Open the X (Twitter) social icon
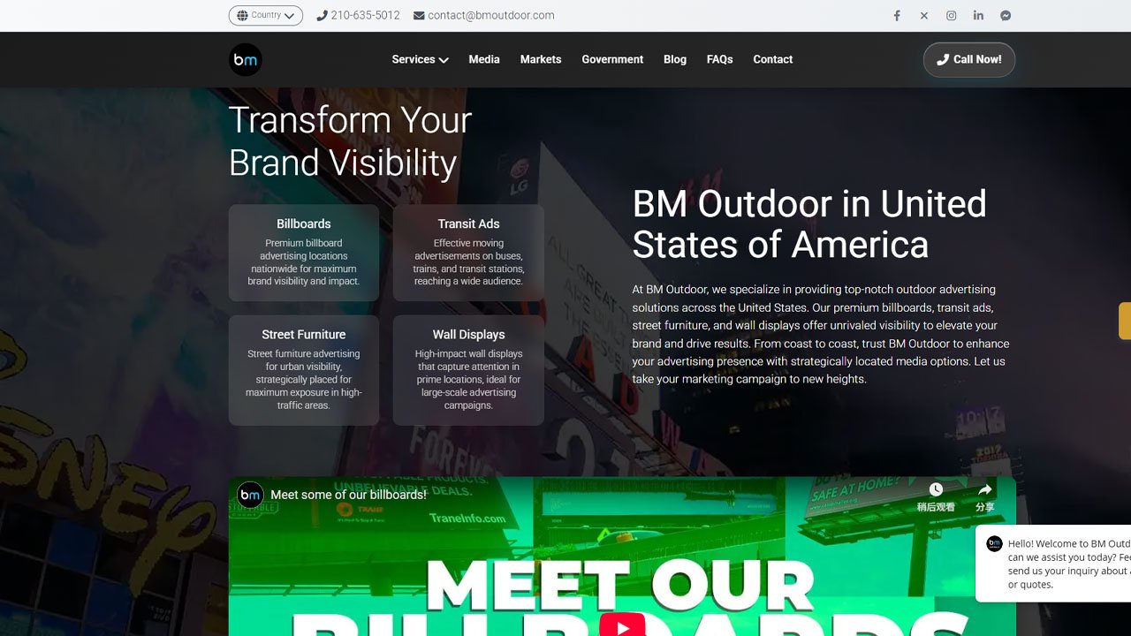The width and height of the screenshot is (1131, 636). click(924, 15)
